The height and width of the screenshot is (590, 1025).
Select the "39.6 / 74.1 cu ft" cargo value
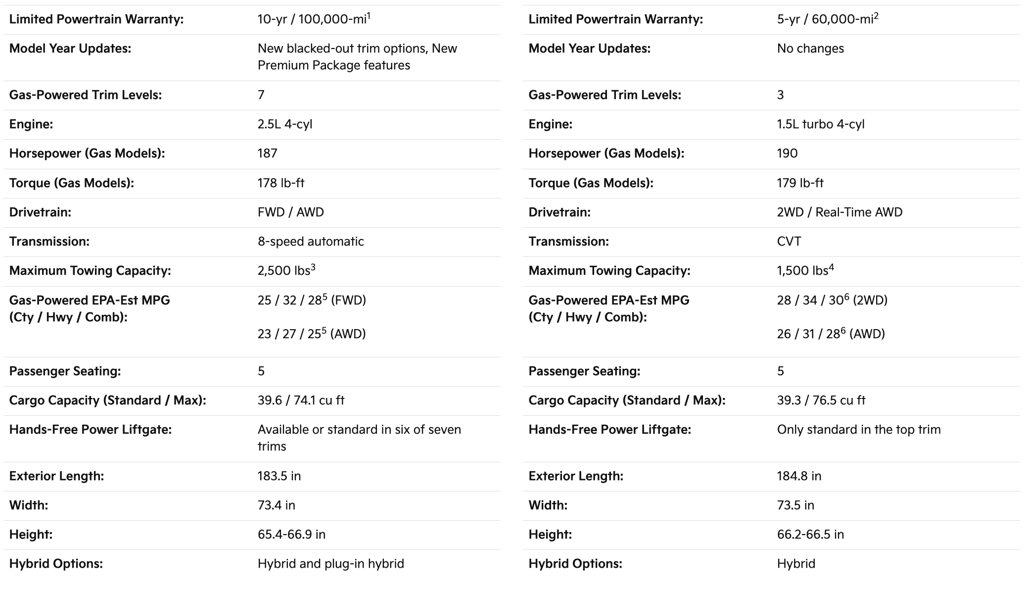point(301,400)
